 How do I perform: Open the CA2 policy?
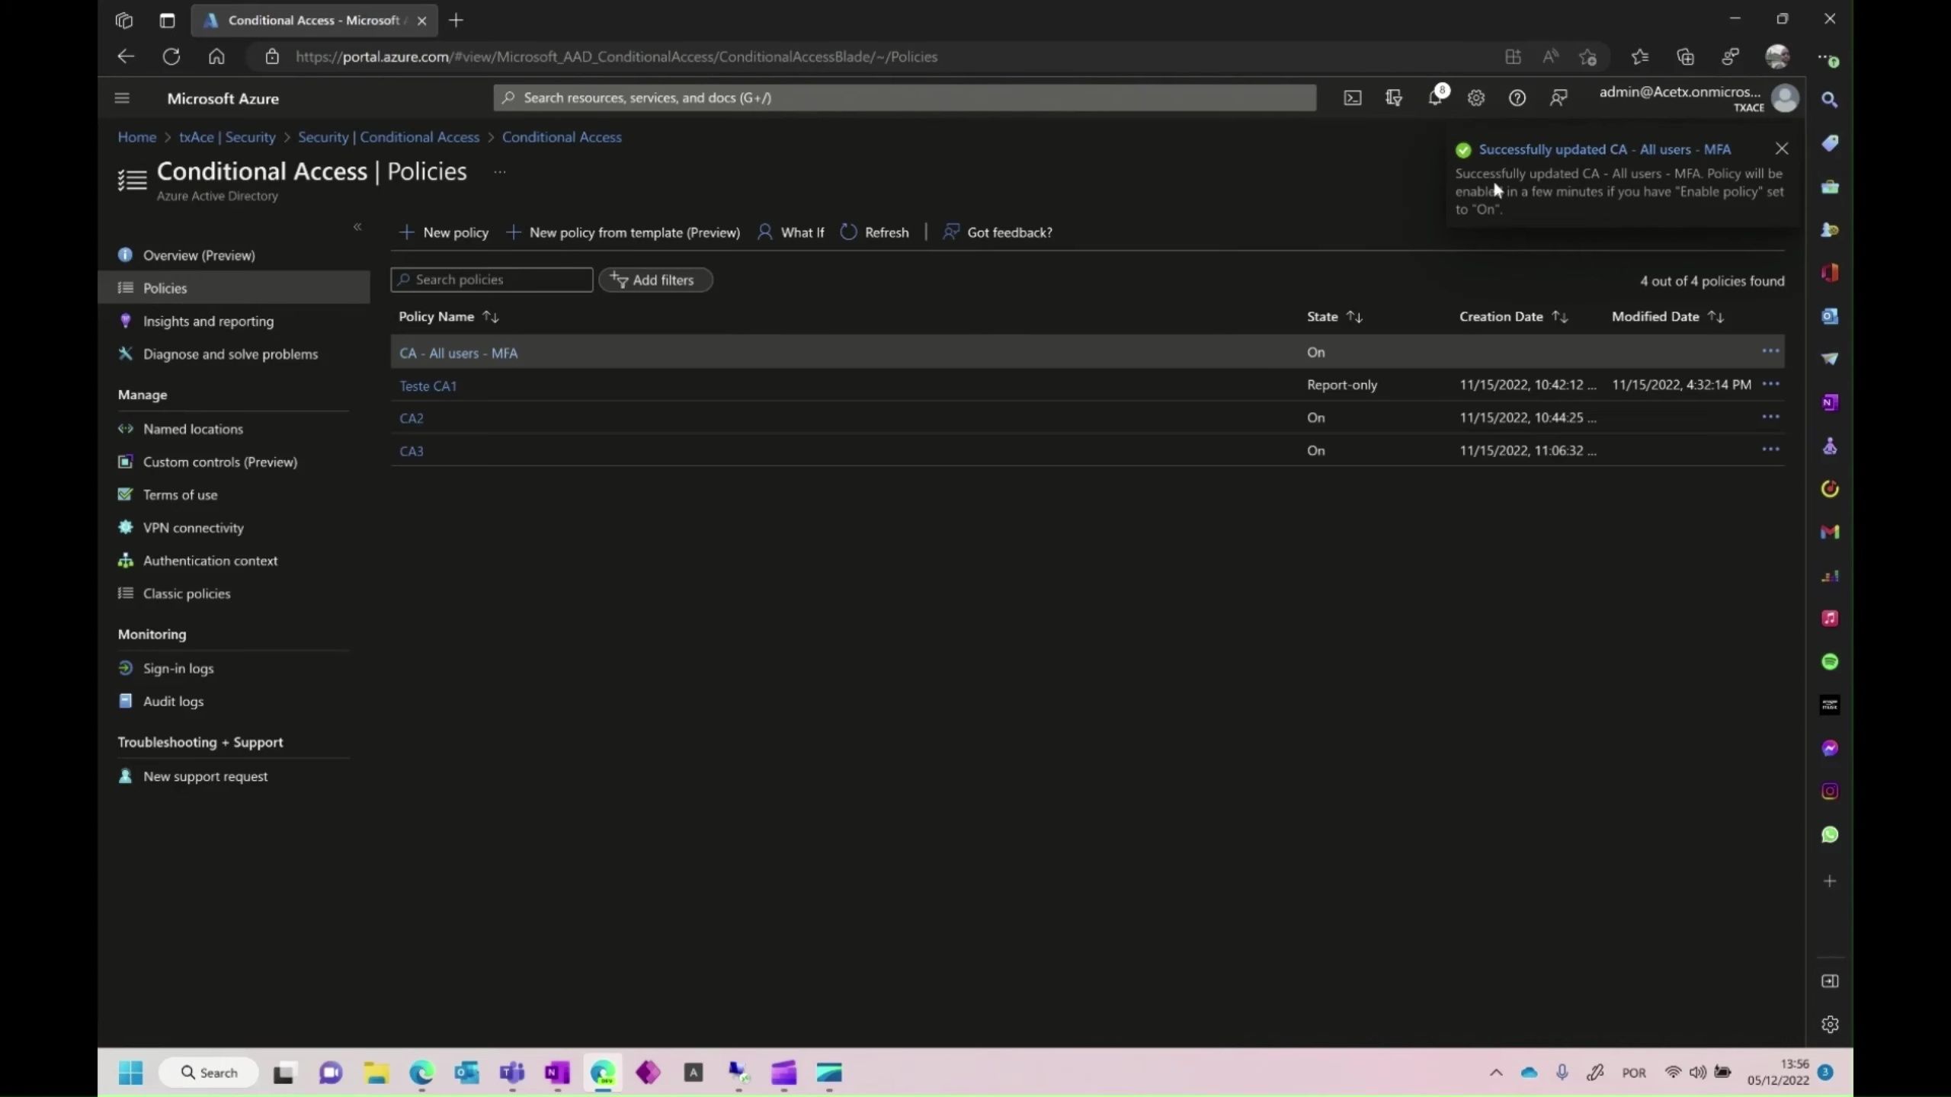pos(412,418)
